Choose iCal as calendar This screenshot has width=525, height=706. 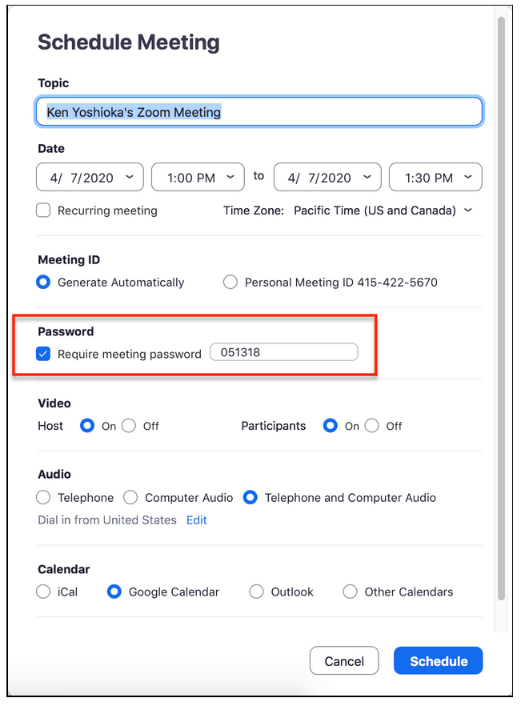click(x=44, y=592)
